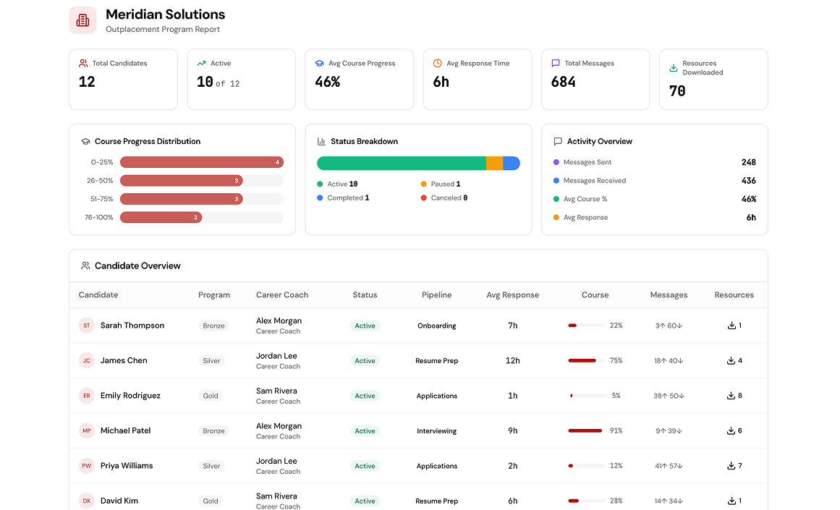Click the Meridian Solutions building logo icon

[82, 20]
